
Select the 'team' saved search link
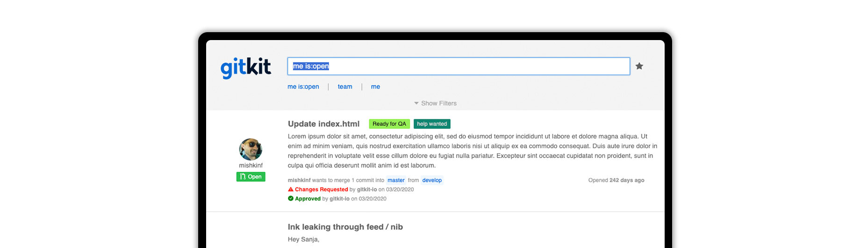tap(345, 87)
